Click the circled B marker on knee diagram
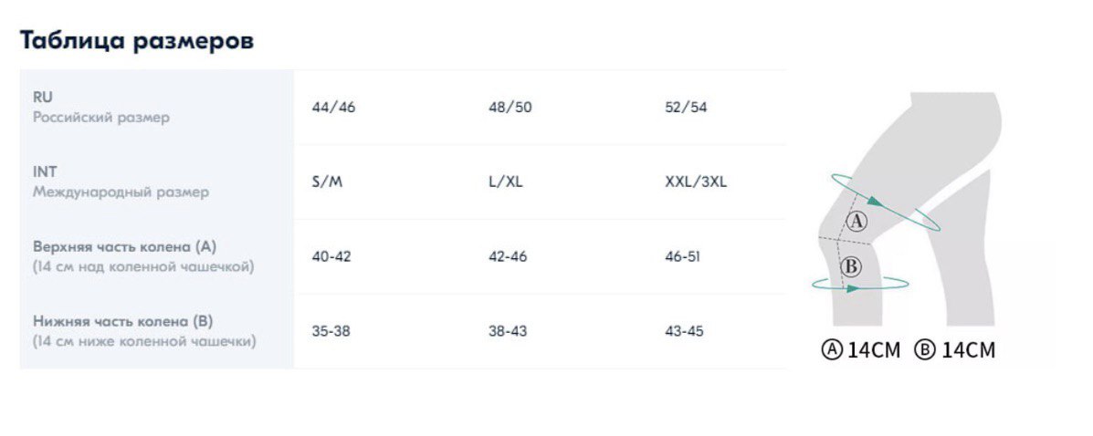1093x436 pixels. 851,266
